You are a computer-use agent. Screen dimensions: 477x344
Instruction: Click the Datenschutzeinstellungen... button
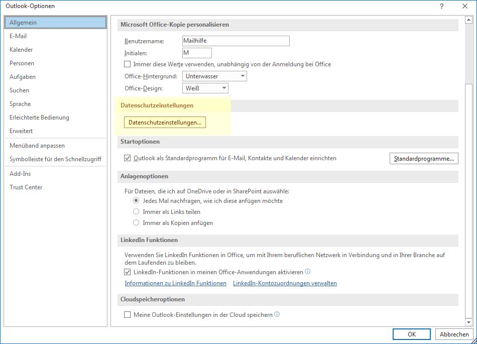(165, 122)
